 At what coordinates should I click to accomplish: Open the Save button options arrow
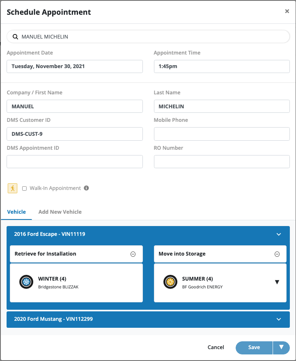281,347
